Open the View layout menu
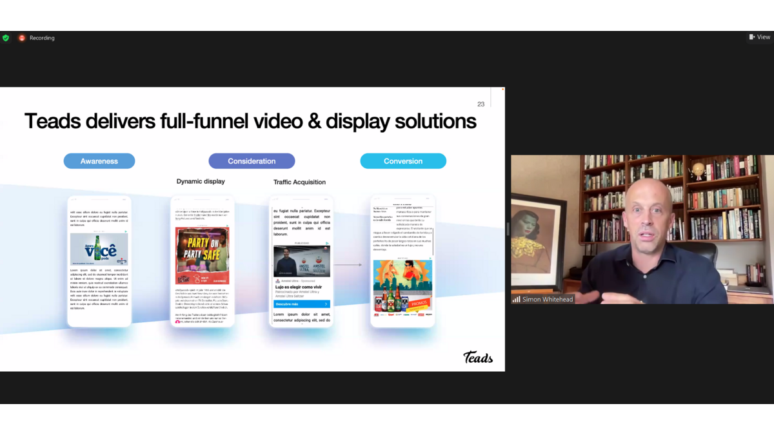 pos(759,37)
